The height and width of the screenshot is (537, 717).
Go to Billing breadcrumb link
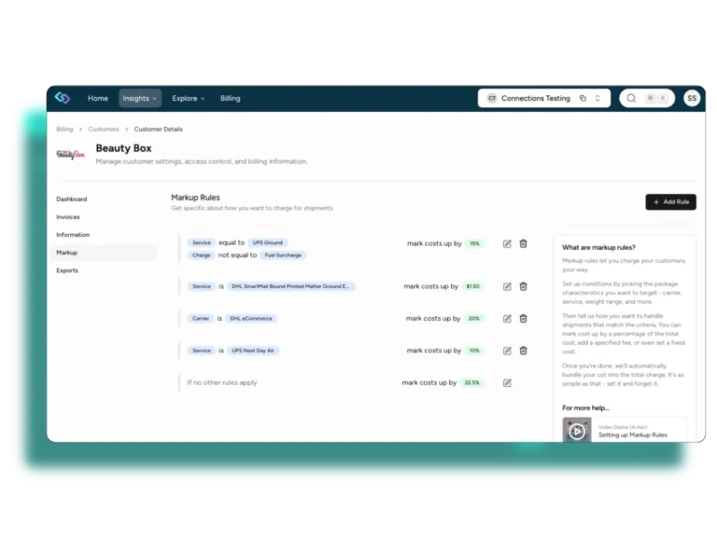pos(64,130)
